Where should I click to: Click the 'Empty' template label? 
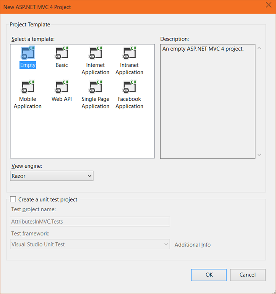tap(28, 65)
